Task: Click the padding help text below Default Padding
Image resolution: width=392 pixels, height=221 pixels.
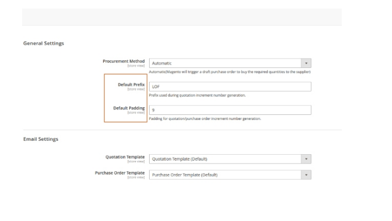Action: 205,119
